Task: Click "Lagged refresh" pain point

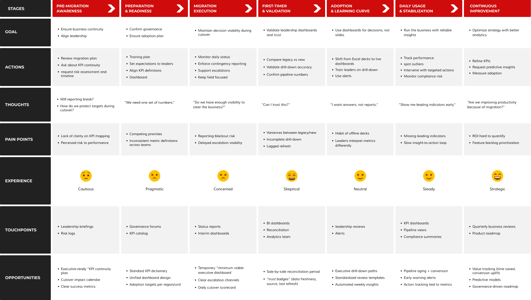Action: click(x=278, y=146)
